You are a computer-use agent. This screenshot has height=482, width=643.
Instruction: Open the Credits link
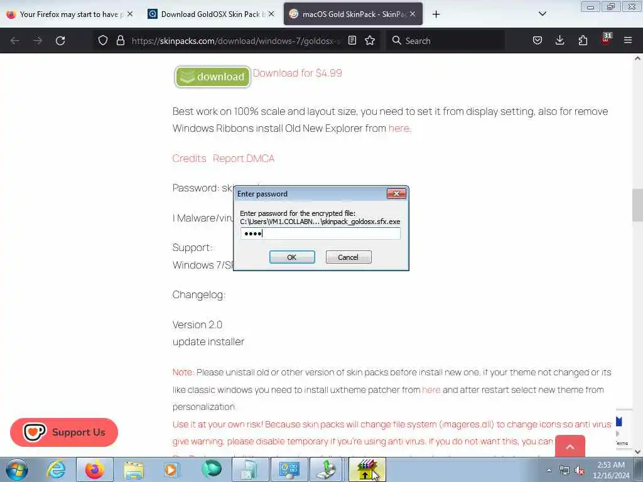189,158
